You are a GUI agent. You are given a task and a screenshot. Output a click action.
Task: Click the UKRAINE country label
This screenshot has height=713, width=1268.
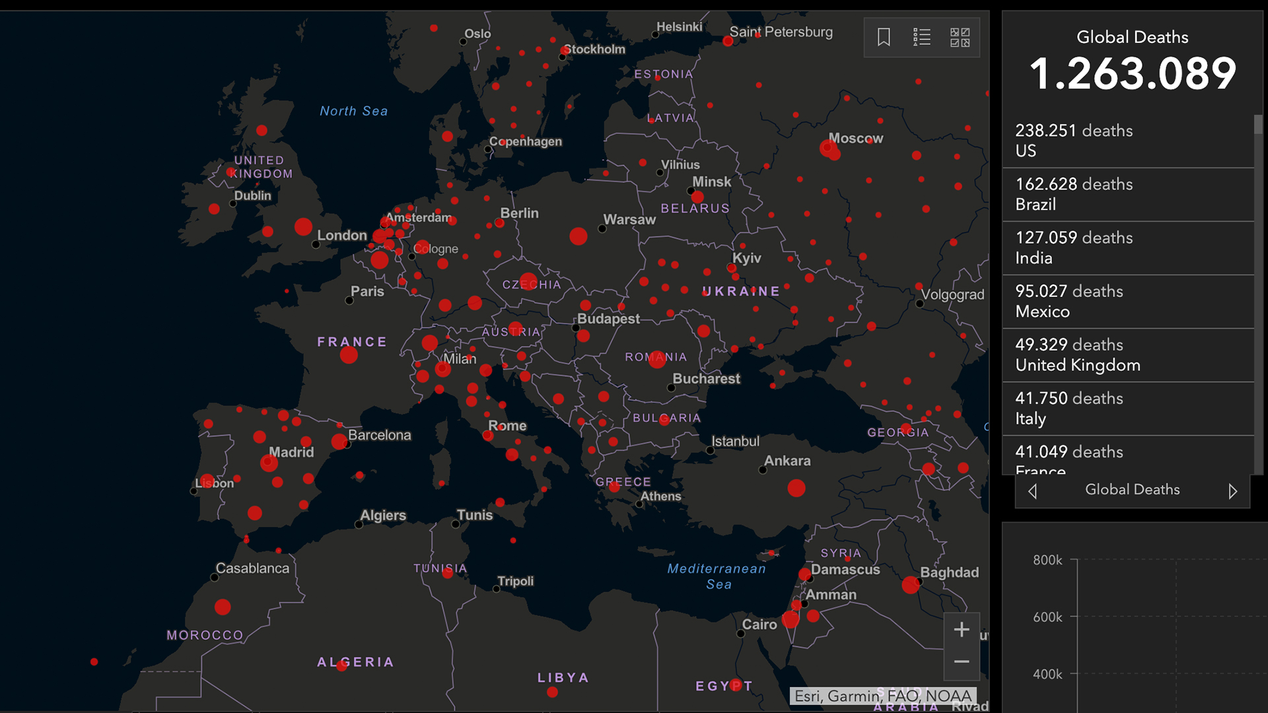740,291
